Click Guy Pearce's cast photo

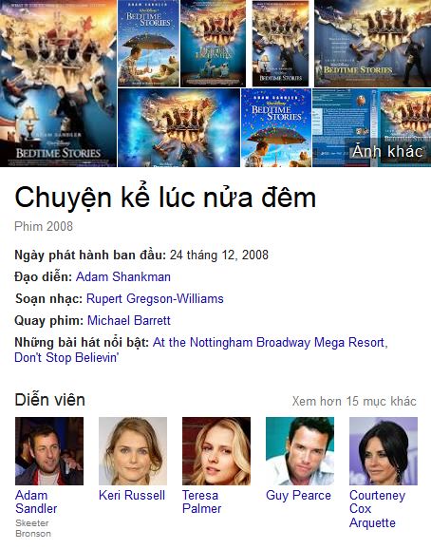pos(300,451)
